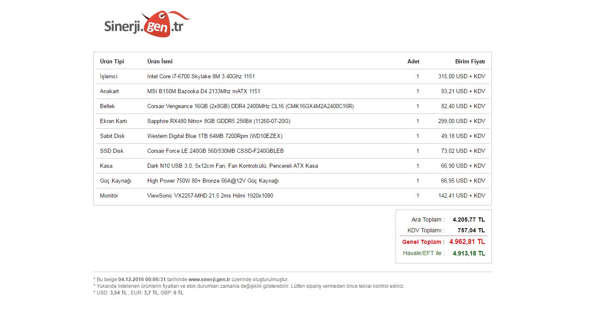Screen dimensions: 591x311
Task: Click the EUR rate 3,7 TL
Action: 151,293
